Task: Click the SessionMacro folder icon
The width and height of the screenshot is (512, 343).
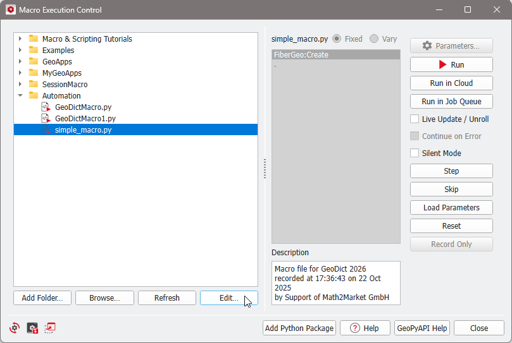Action: point(34,84)
